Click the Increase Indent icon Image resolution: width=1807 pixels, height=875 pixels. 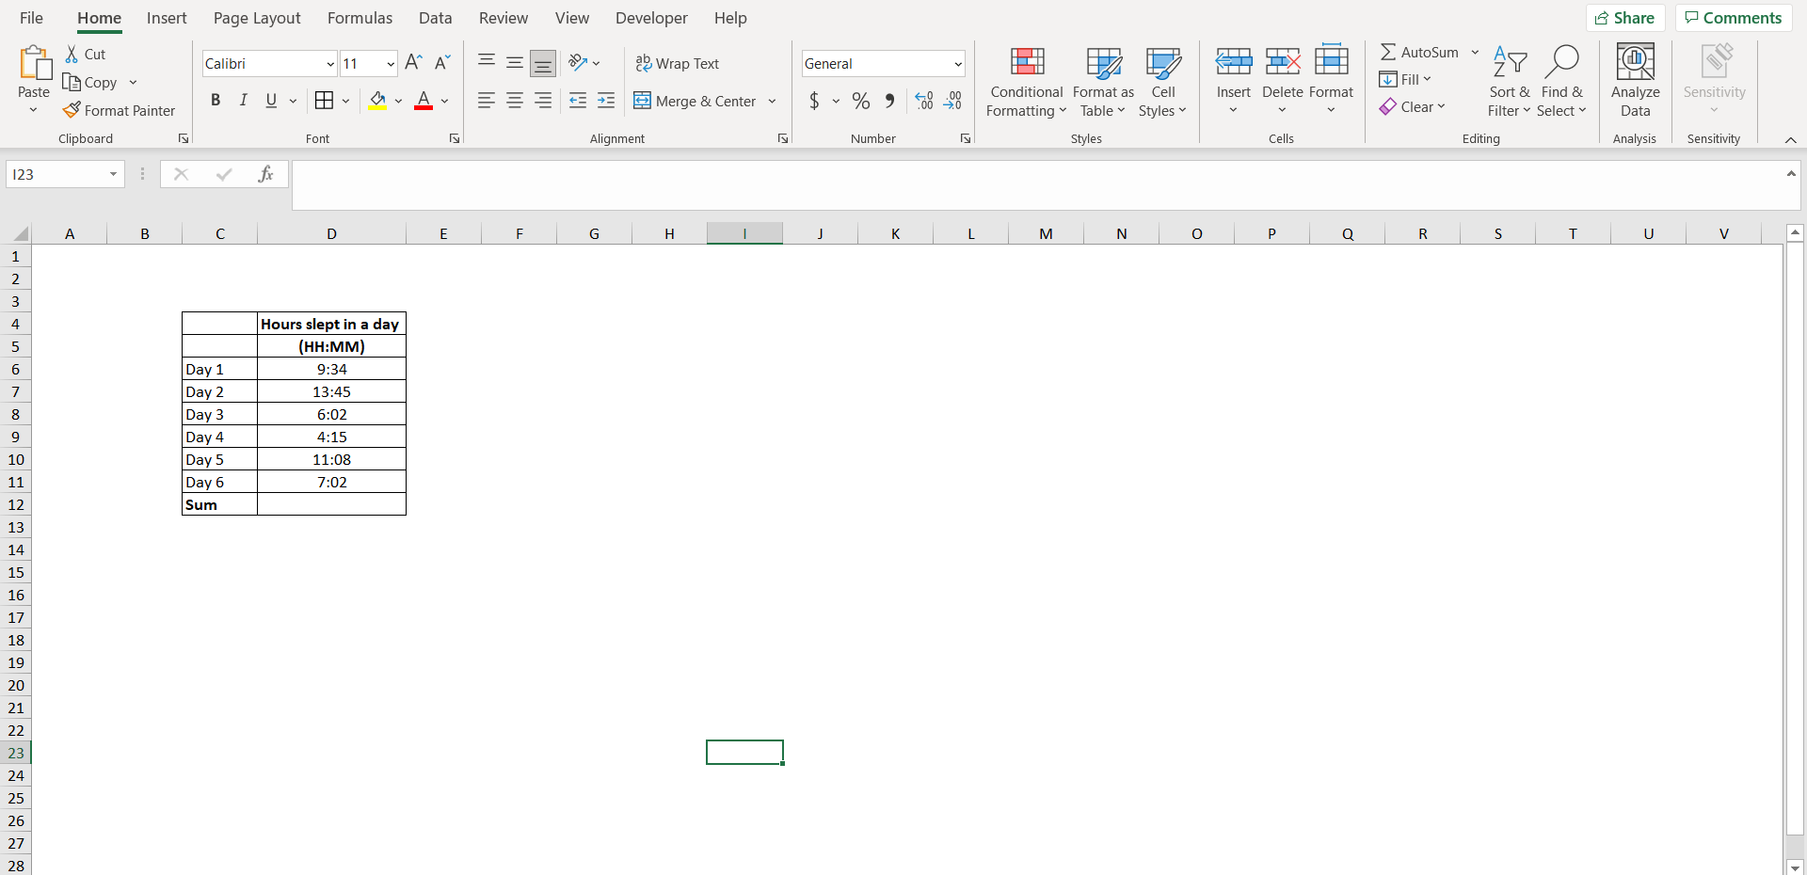pos(606,101)
